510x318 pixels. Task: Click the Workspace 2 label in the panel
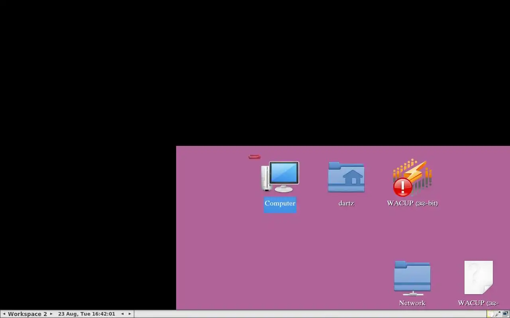tap(27, 314)
